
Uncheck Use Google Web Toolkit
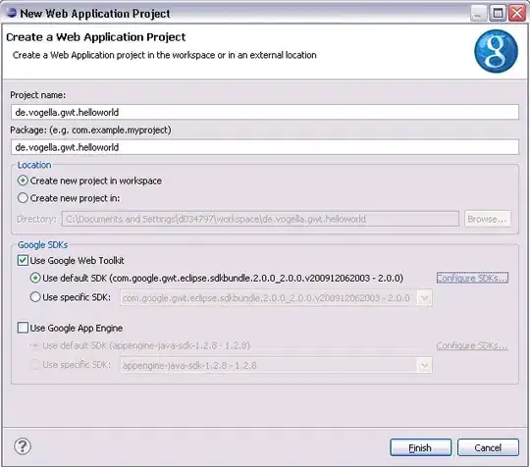[23, 261]
